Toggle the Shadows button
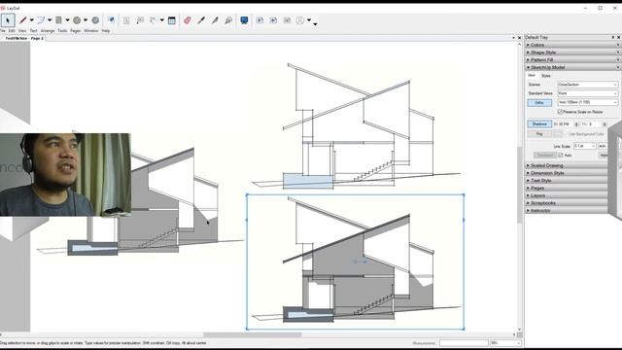The height and width of the screenshot is (350, 622). click(539, 124)
